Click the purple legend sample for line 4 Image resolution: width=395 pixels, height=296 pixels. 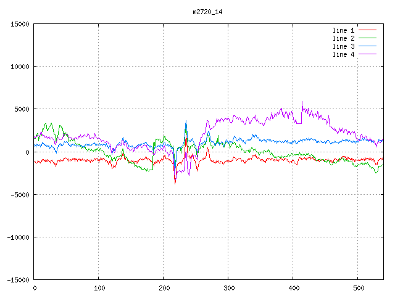[x=368, y=54]
